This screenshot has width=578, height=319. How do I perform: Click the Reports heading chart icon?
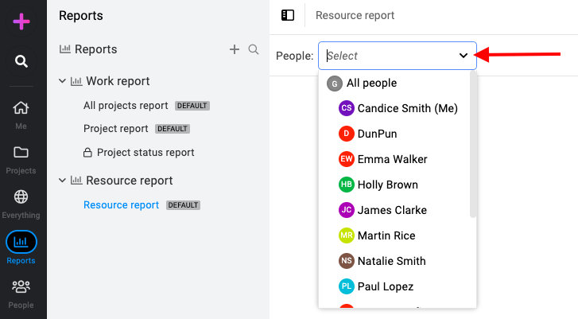click(65, 49)
